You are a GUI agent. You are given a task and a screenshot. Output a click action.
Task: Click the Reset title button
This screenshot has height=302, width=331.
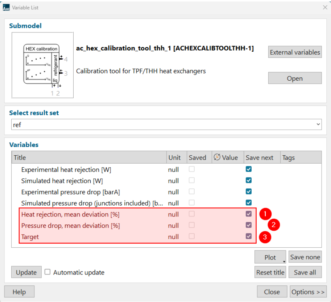click(270, 272)
